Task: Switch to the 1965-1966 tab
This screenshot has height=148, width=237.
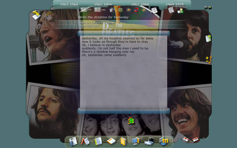Action: [103, 4]
